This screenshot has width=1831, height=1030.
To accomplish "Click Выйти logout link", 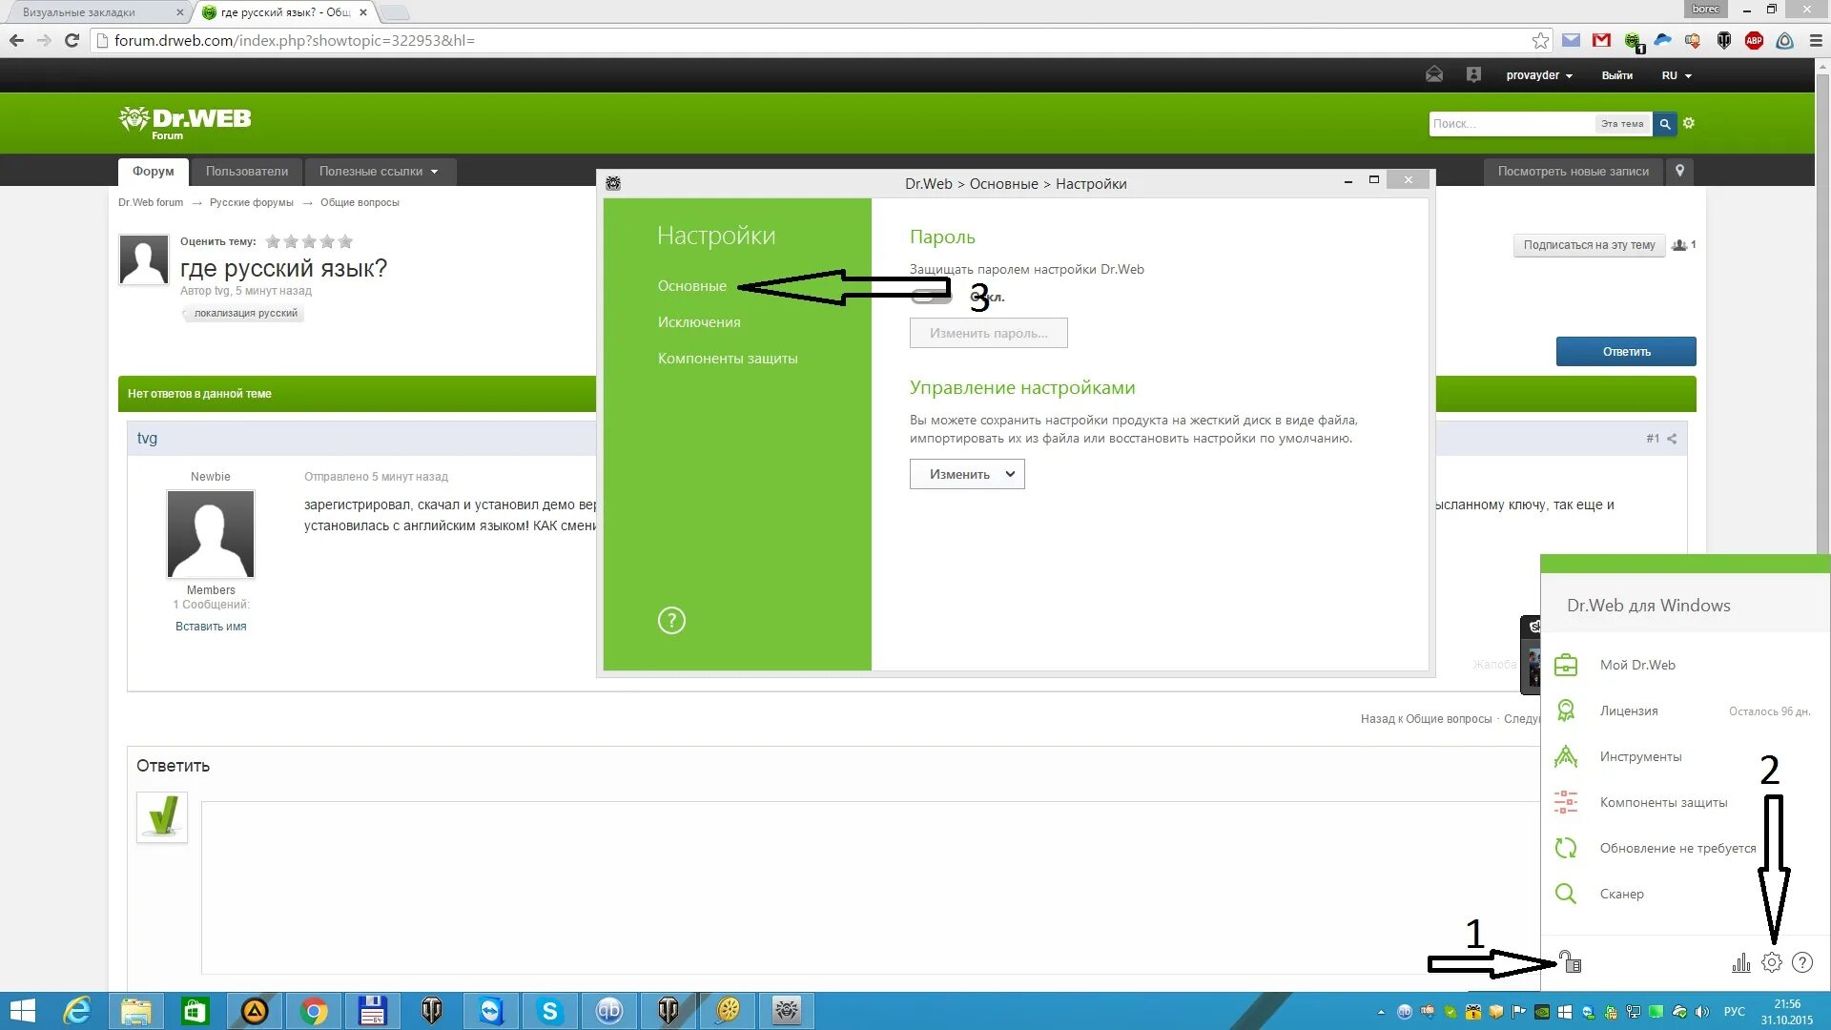I will (x=1616, y=75).
